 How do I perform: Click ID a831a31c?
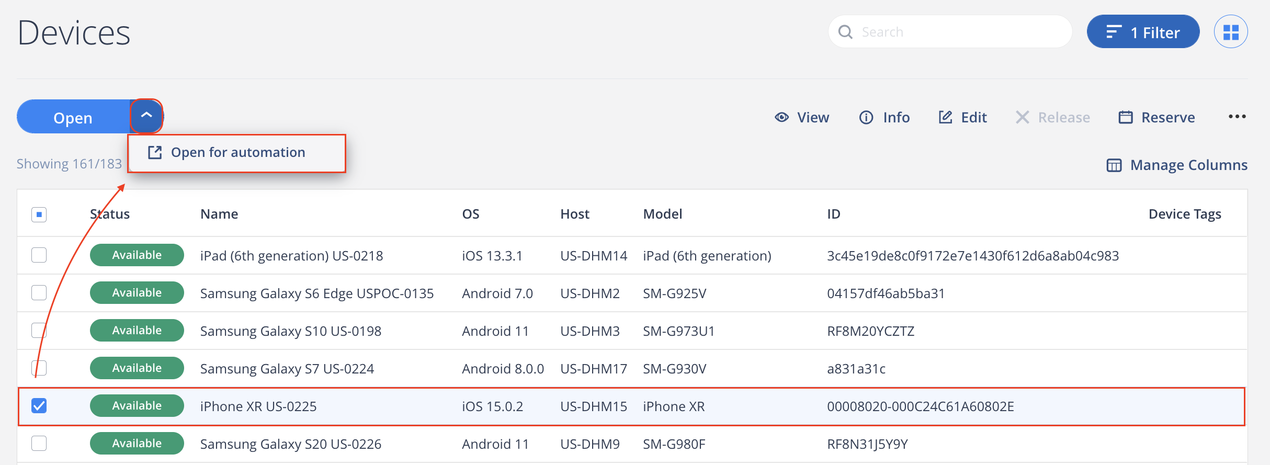pyautogui.click(x=856, y=369)
